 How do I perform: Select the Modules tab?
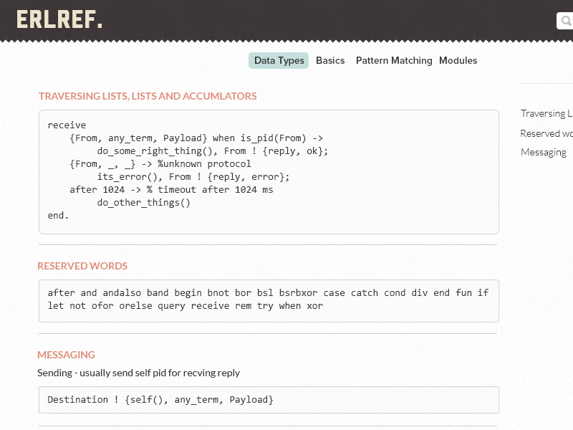(458, 61)
